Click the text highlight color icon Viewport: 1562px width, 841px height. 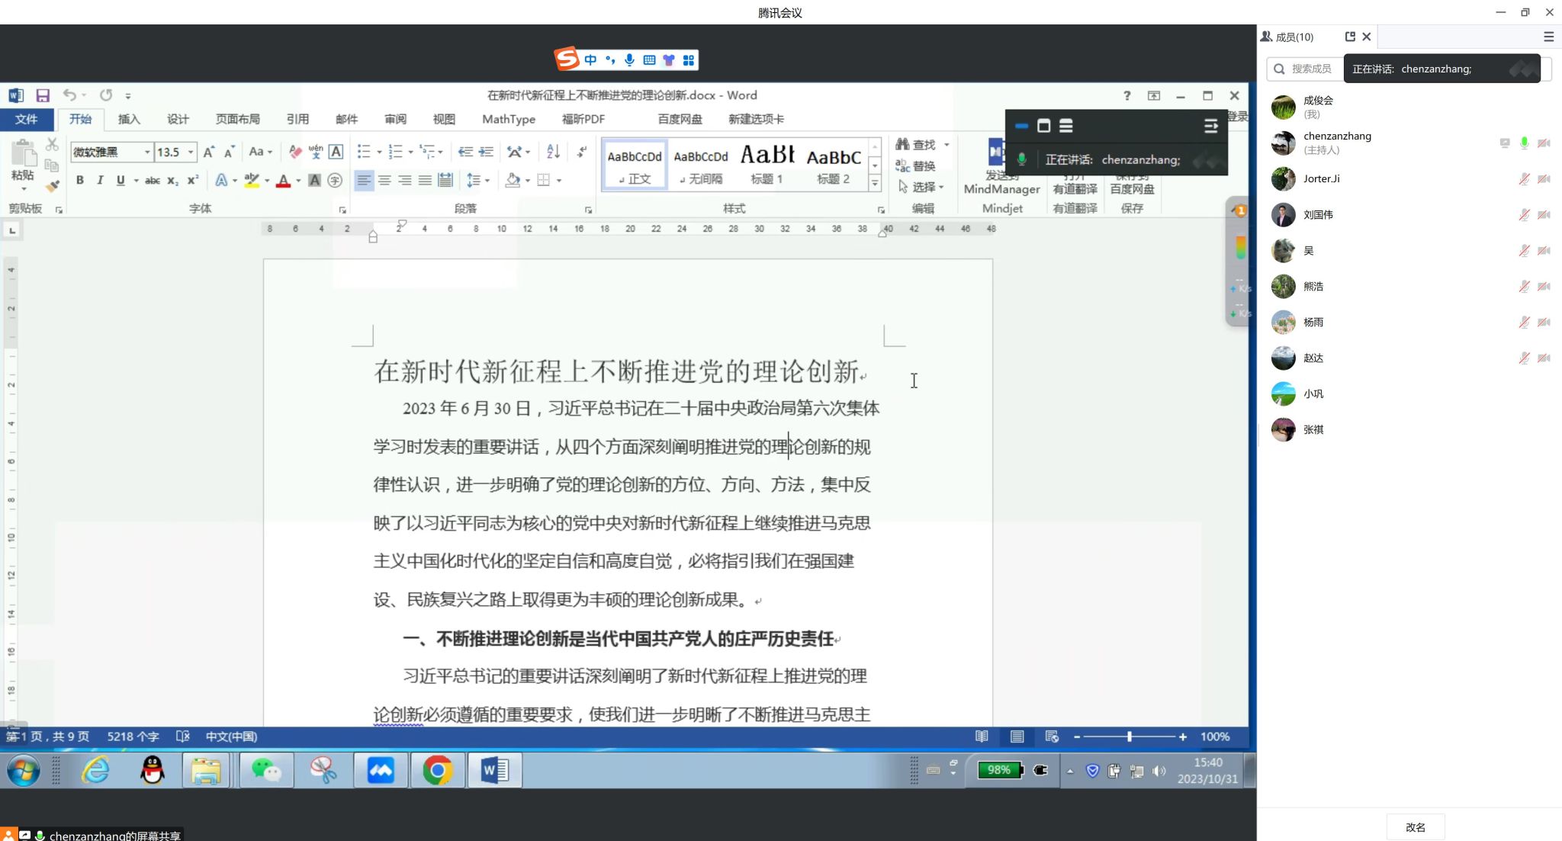[x=252, y=181]
